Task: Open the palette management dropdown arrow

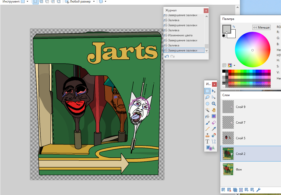Action: coord(234,65)
